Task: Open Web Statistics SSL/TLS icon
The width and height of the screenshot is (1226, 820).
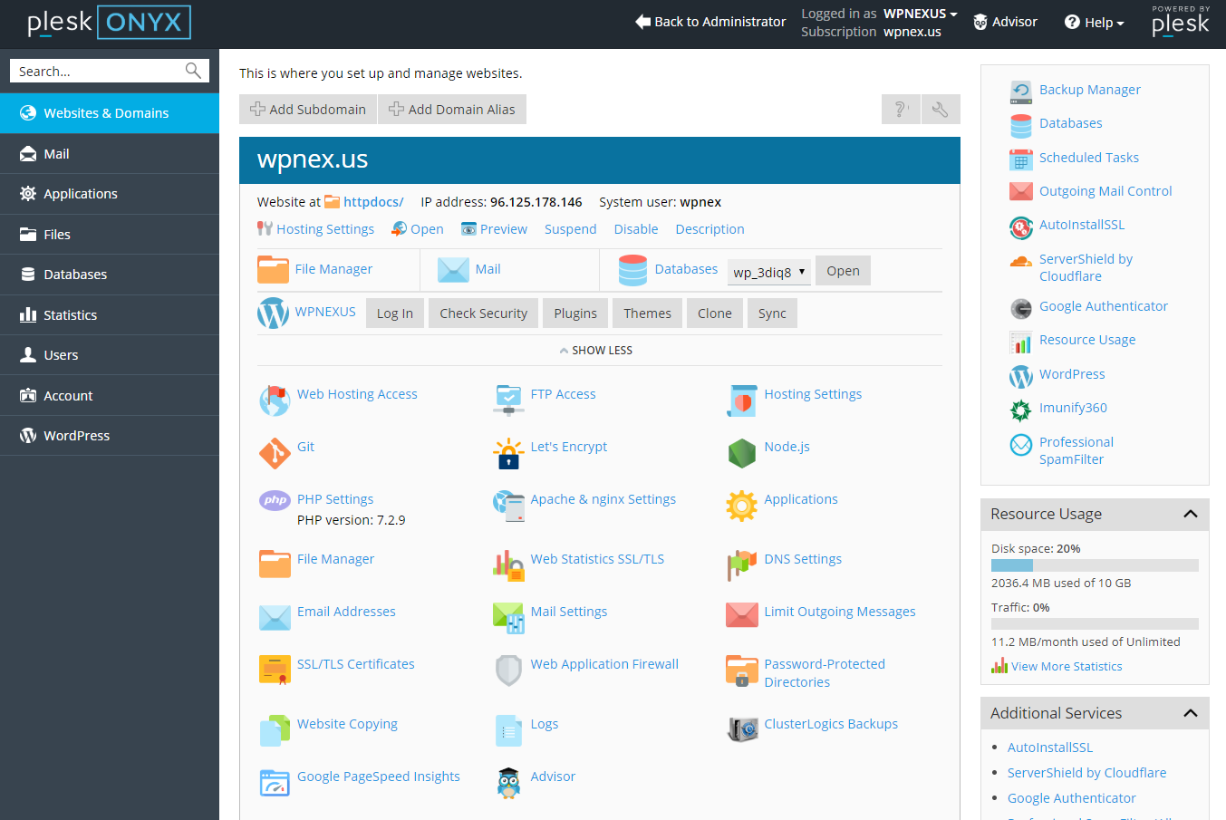Action: [x=508, y=565]
